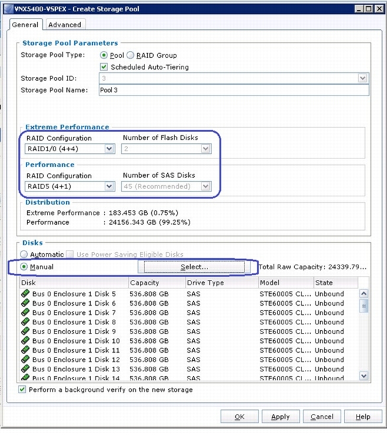Switch to the Advanced tab
Image resolution: width=389 pixels, height=443 pixels.
[x=65, y=25]
